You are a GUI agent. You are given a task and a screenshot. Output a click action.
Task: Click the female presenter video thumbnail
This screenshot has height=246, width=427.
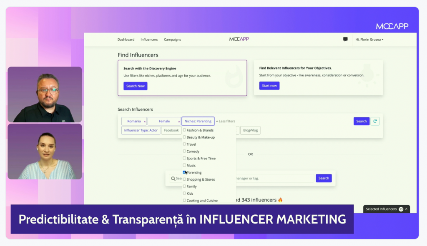click(45, 152)
